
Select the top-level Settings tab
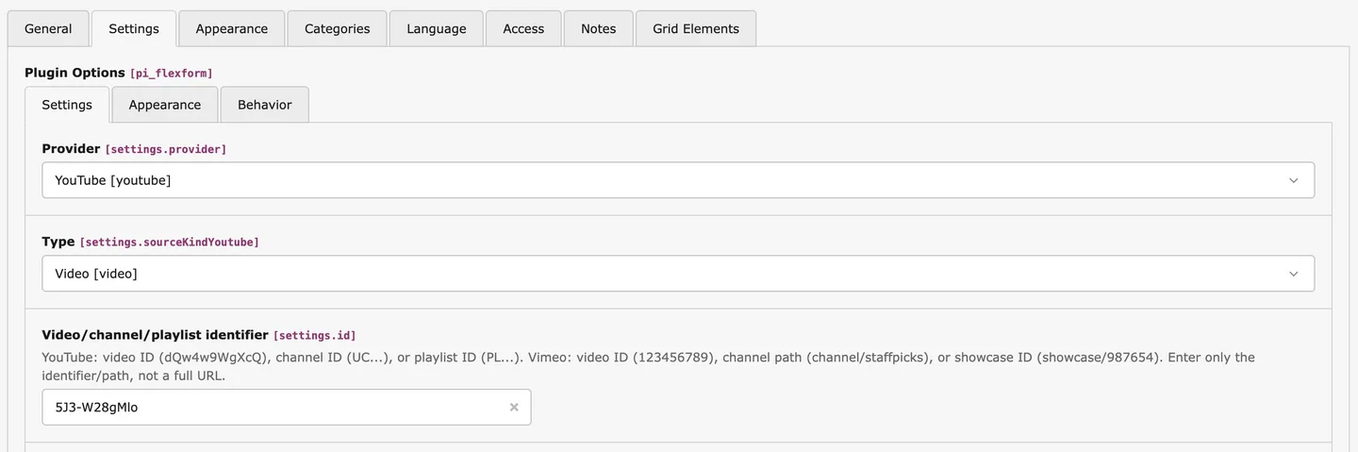(134, 28)
